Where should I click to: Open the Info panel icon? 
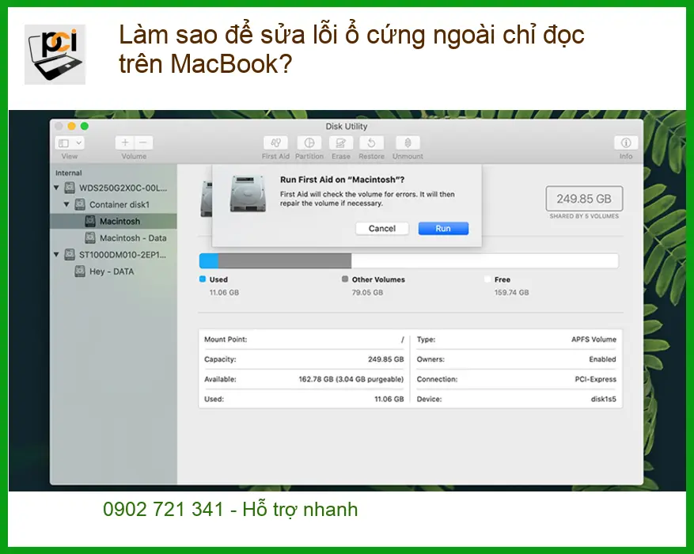(x=626, y=143)
